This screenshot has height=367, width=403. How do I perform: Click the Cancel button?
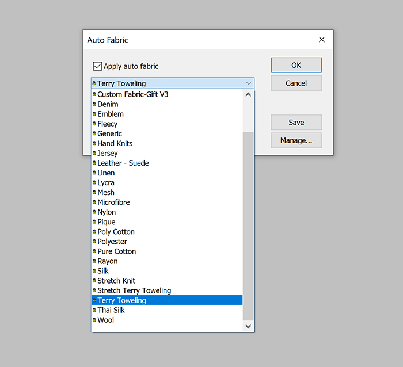(296, 83)
